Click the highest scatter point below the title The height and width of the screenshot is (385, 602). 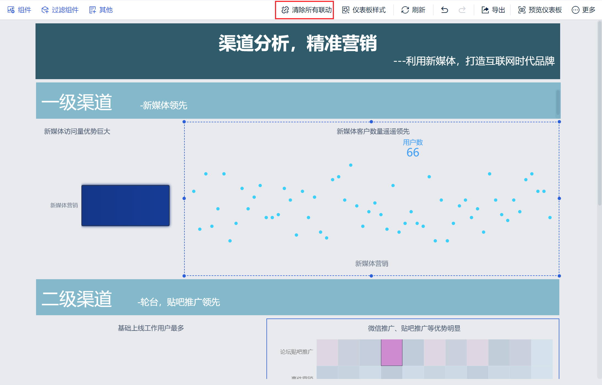tap(351, 165)
